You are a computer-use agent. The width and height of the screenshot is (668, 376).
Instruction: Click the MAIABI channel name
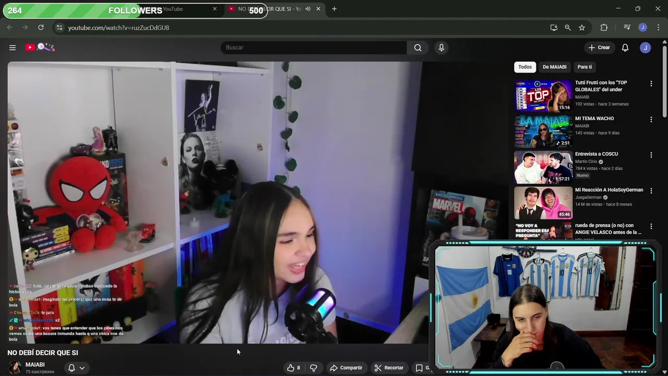coord(35,365)
